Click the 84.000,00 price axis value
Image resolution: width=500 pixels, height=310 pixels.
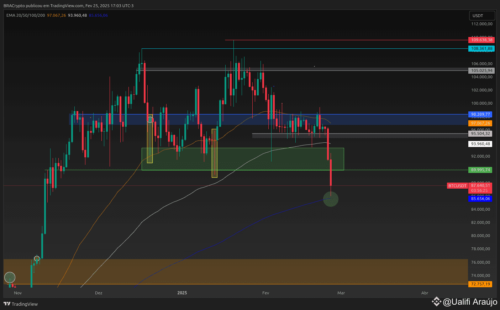[480, 209]
